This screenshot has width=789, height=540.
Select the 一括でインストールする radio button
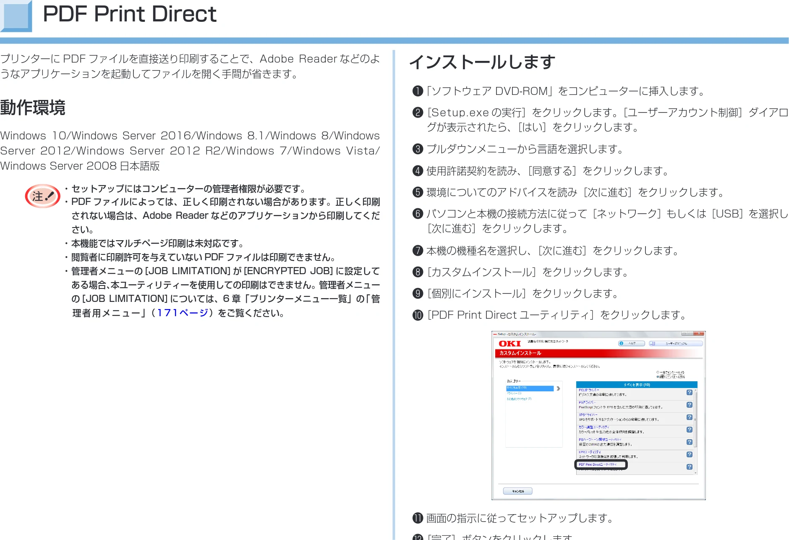[x=658, y=372]
